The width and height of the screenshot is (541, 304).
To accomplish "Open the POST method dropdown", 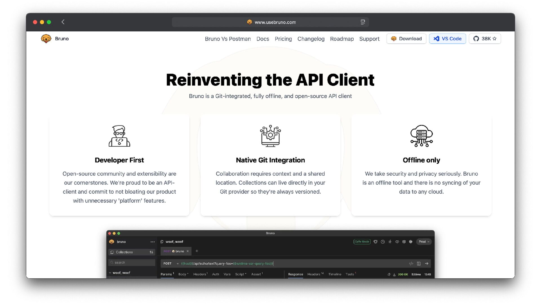I will [171, 264].
